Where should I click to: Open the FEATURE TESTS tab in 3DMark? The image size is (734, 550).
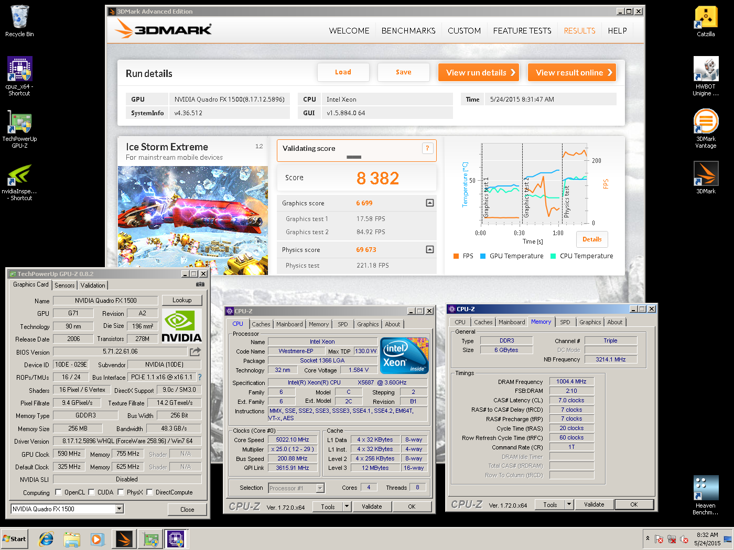point(522,31)
